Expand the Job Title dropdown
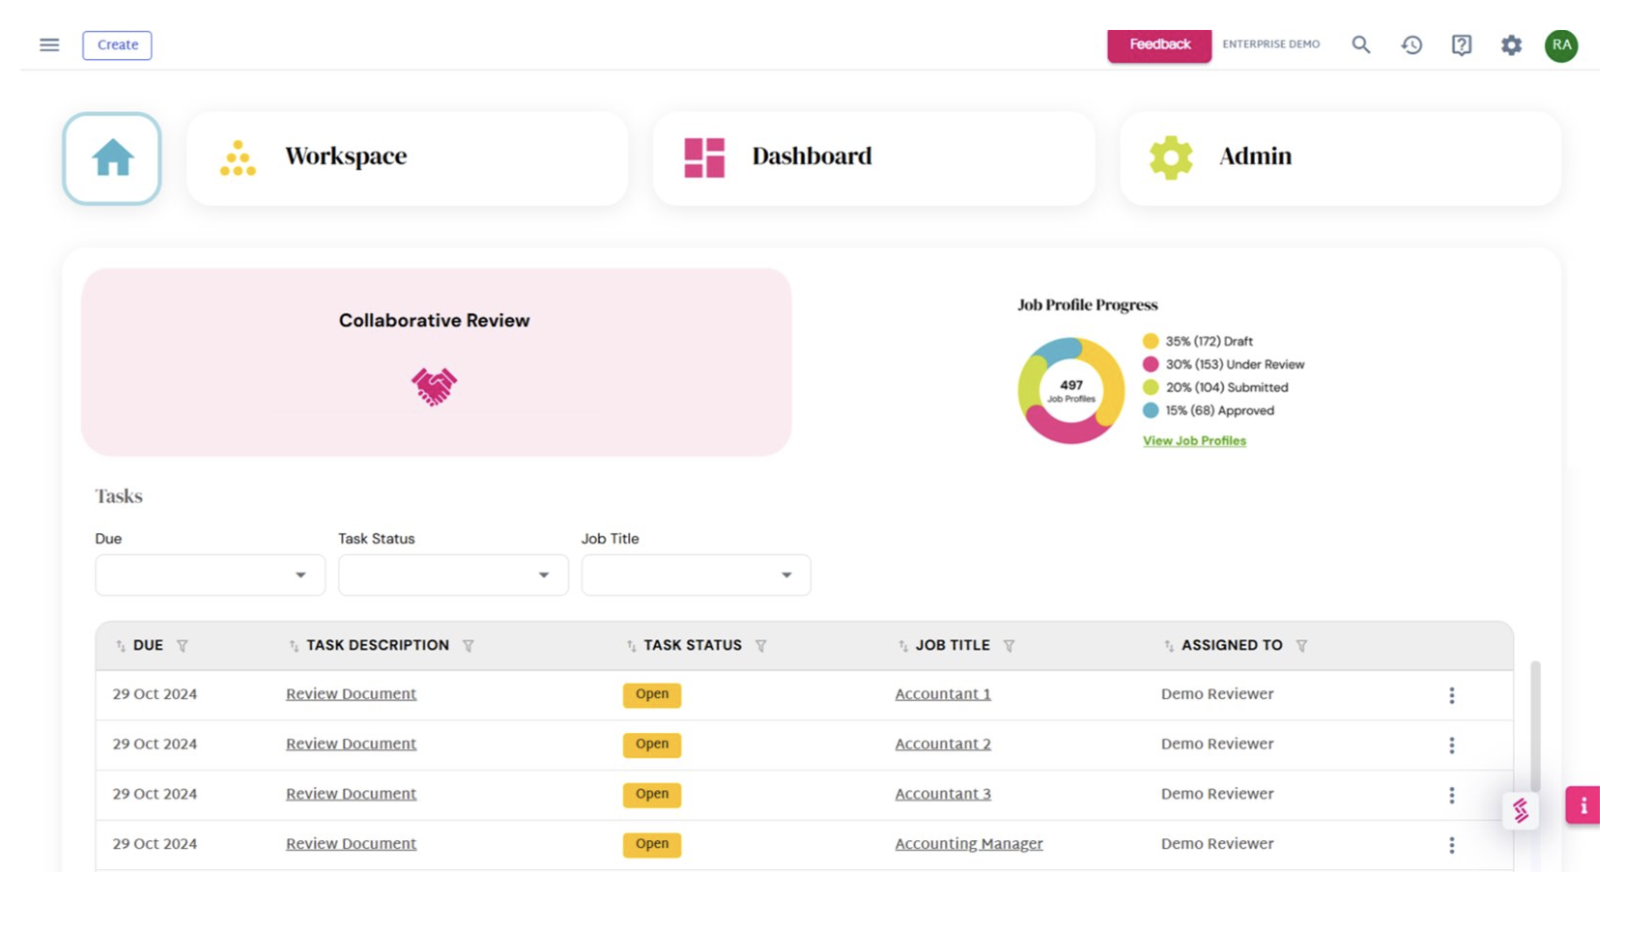Image resolution: width=1625 pixels, height=927 pixels. click(x=696, y=576)
